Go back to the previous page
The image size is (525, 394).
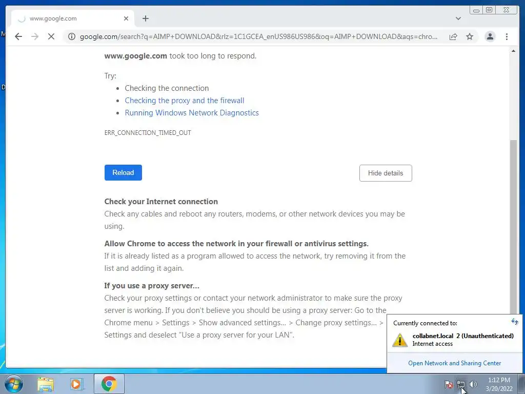18,36
